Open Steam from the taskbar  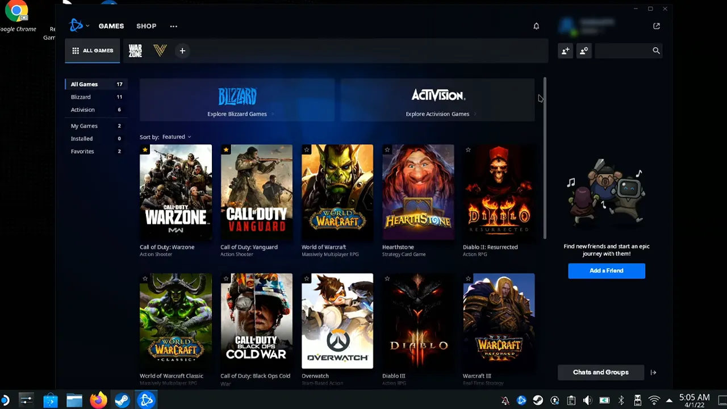coord(122,400)
